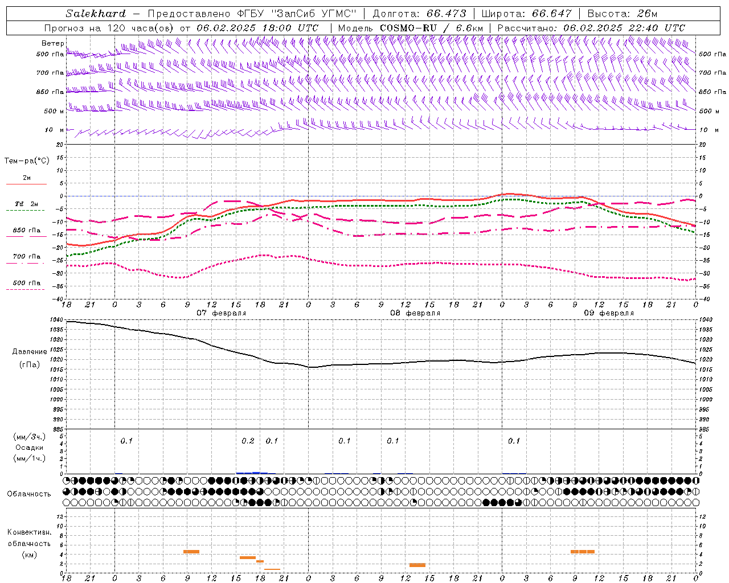Click the "(мм/1ч.)" precipitation unit label
Viewport: 729px width, 583px height.
[30, 458]
